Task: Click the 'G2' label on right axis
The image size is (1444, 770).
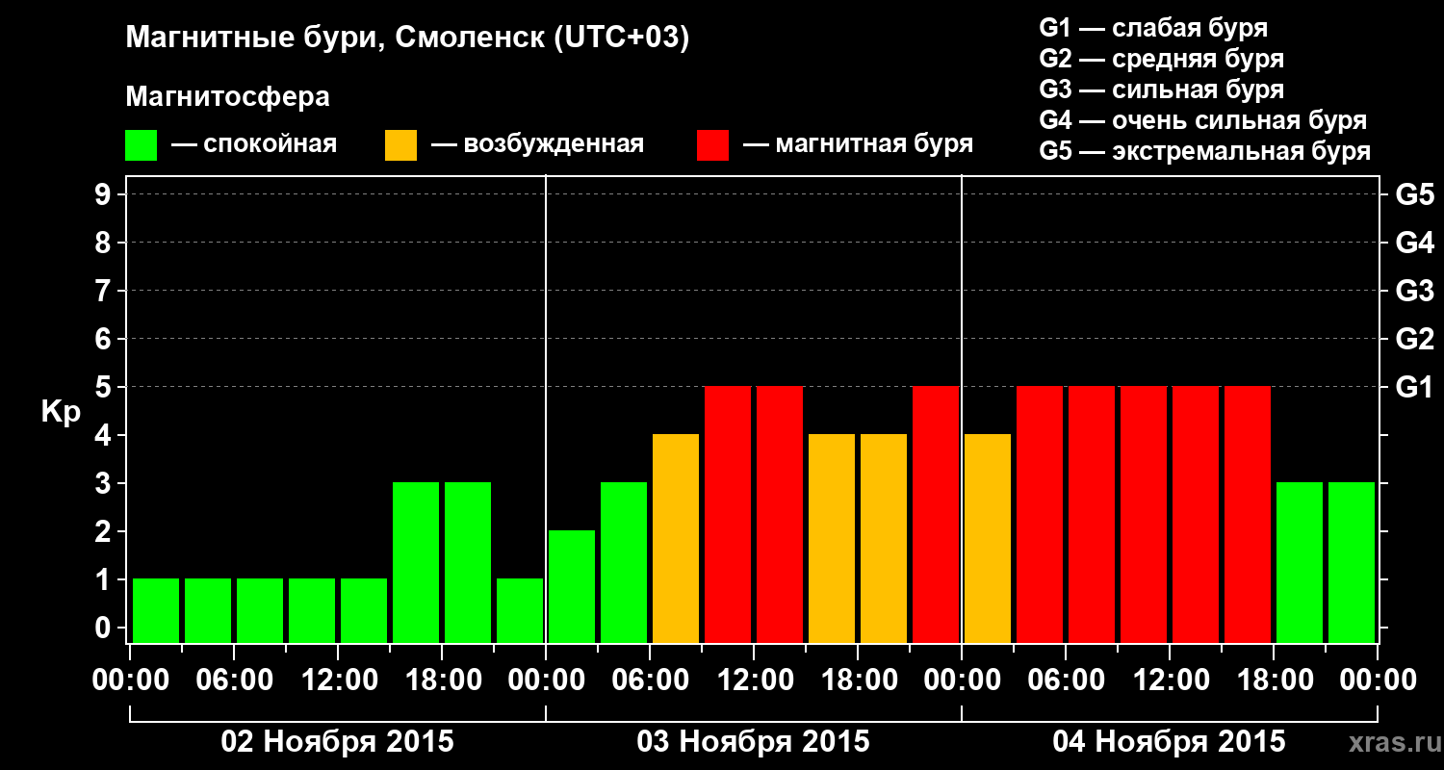Action: pos(1414,339)
